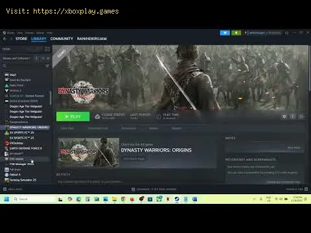Select EARTH DEFENSE FORCE 6 in list

pos(26,148)
